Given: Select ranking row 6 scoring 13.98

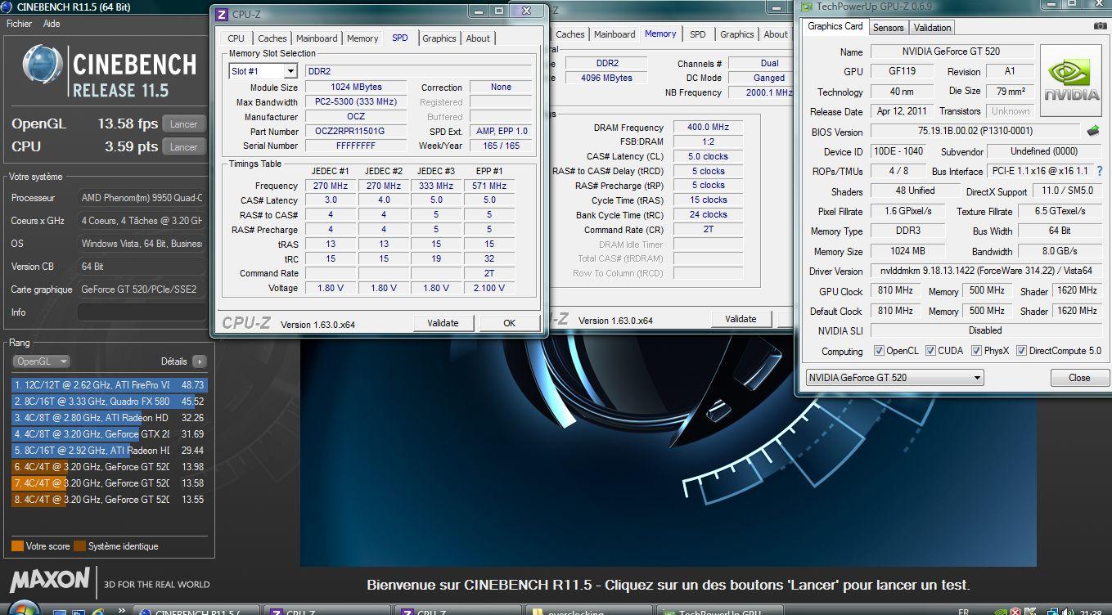Looking at the screenshot, I should point(110,466).
